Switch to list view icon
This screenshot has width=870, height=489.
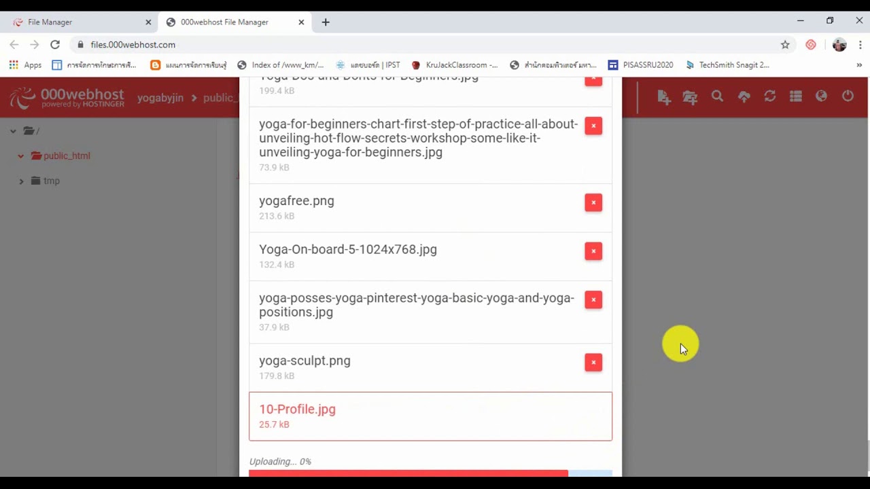pyautogui.click(x=796, y=96)
